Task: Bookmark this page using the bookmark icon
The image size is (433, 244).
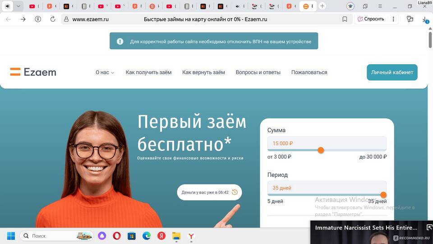Action: (x=345, y=19)
